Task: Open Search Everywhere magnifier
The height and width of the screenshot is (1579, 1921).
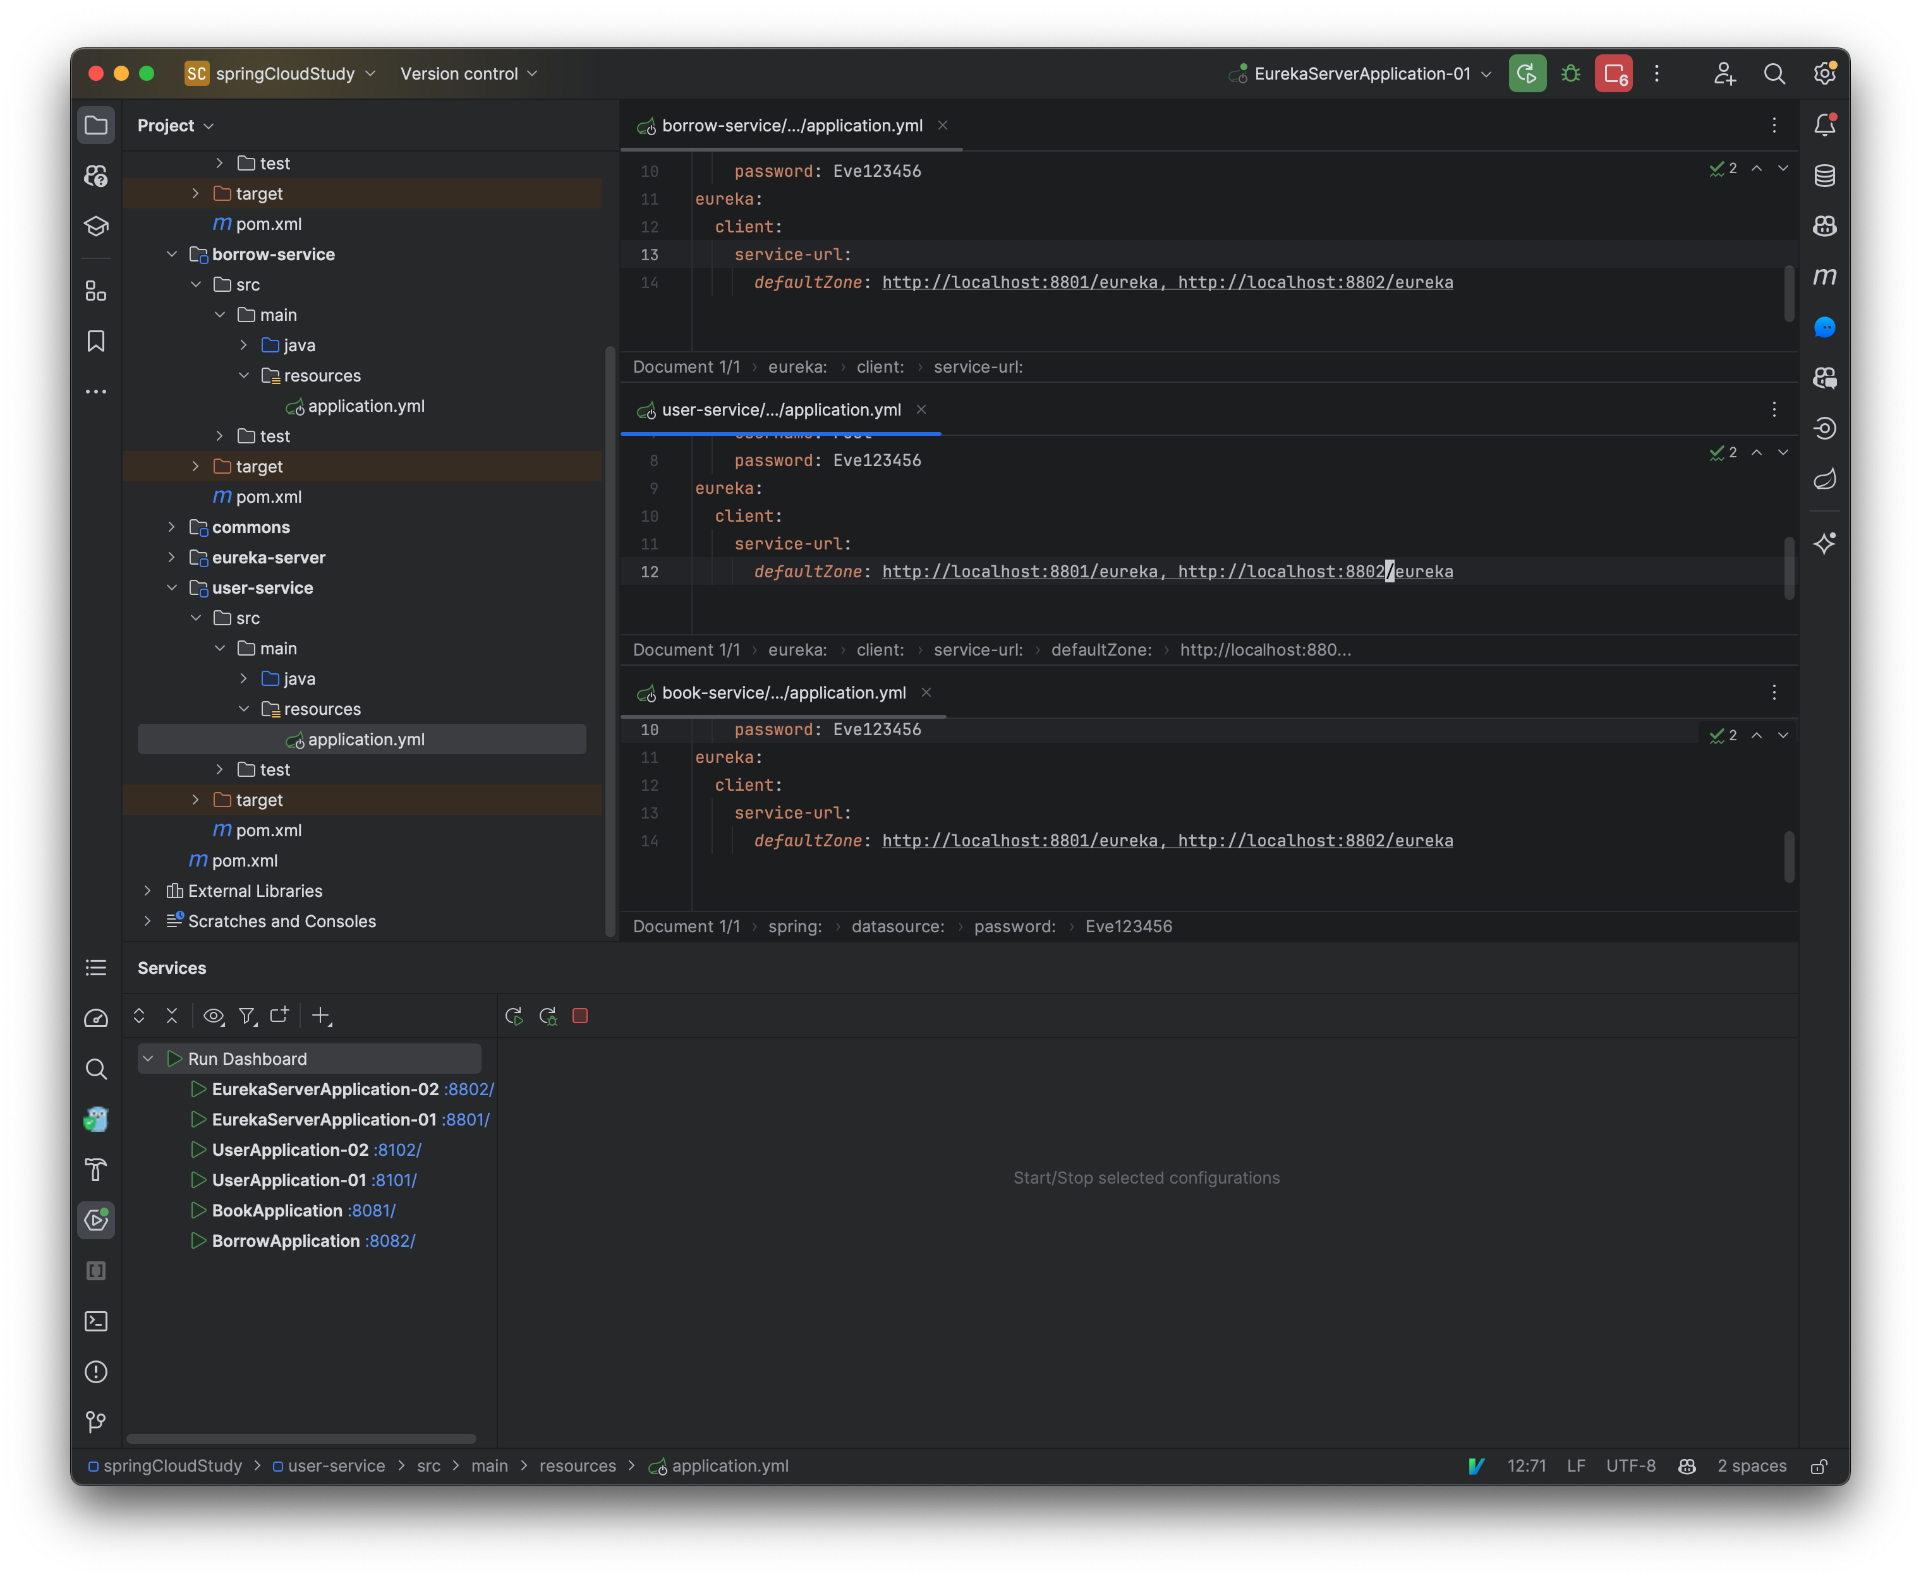Action: click(x=1774, y=74)
